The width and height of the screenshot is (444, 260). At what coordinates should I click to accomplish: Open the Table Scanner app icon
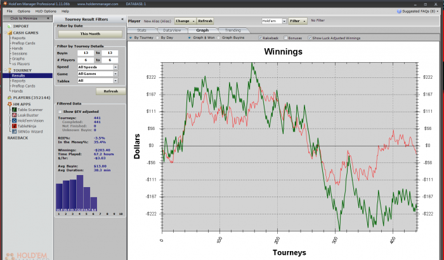point(15,110)
